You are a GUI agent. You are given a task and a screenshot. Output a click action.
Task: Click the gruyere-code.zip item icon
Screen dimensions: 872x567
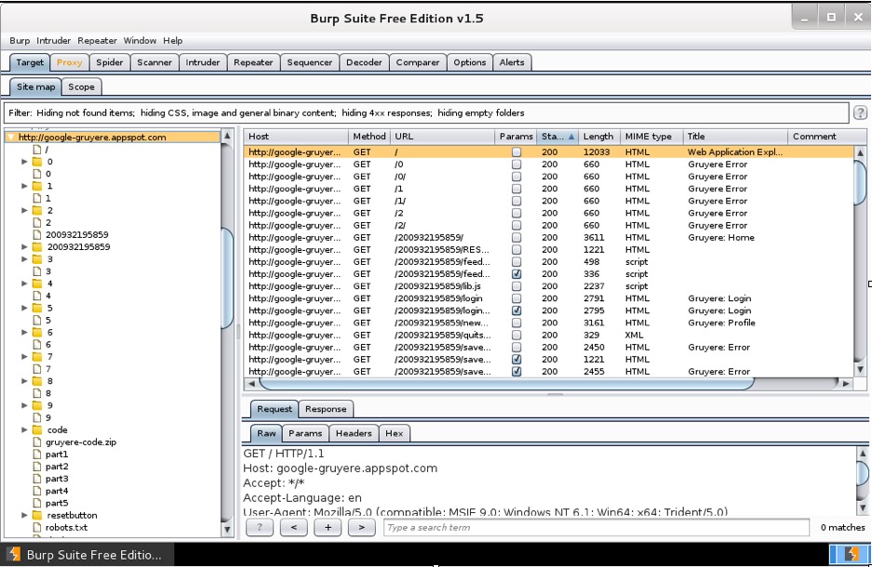[38, 442]
